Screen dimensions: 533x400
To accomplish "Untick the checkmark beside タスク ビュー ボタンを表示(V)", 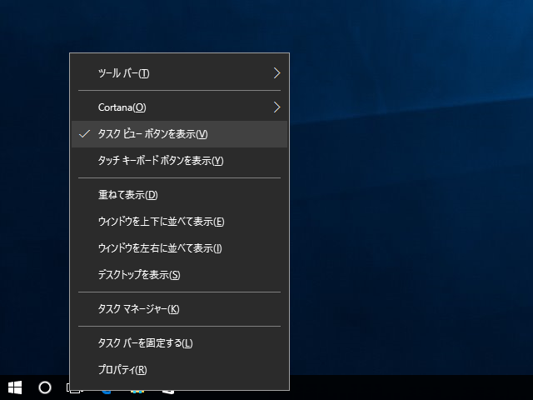I will click(84, 134).
